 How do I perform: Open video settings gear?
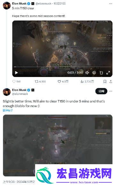tap(94, 72)
